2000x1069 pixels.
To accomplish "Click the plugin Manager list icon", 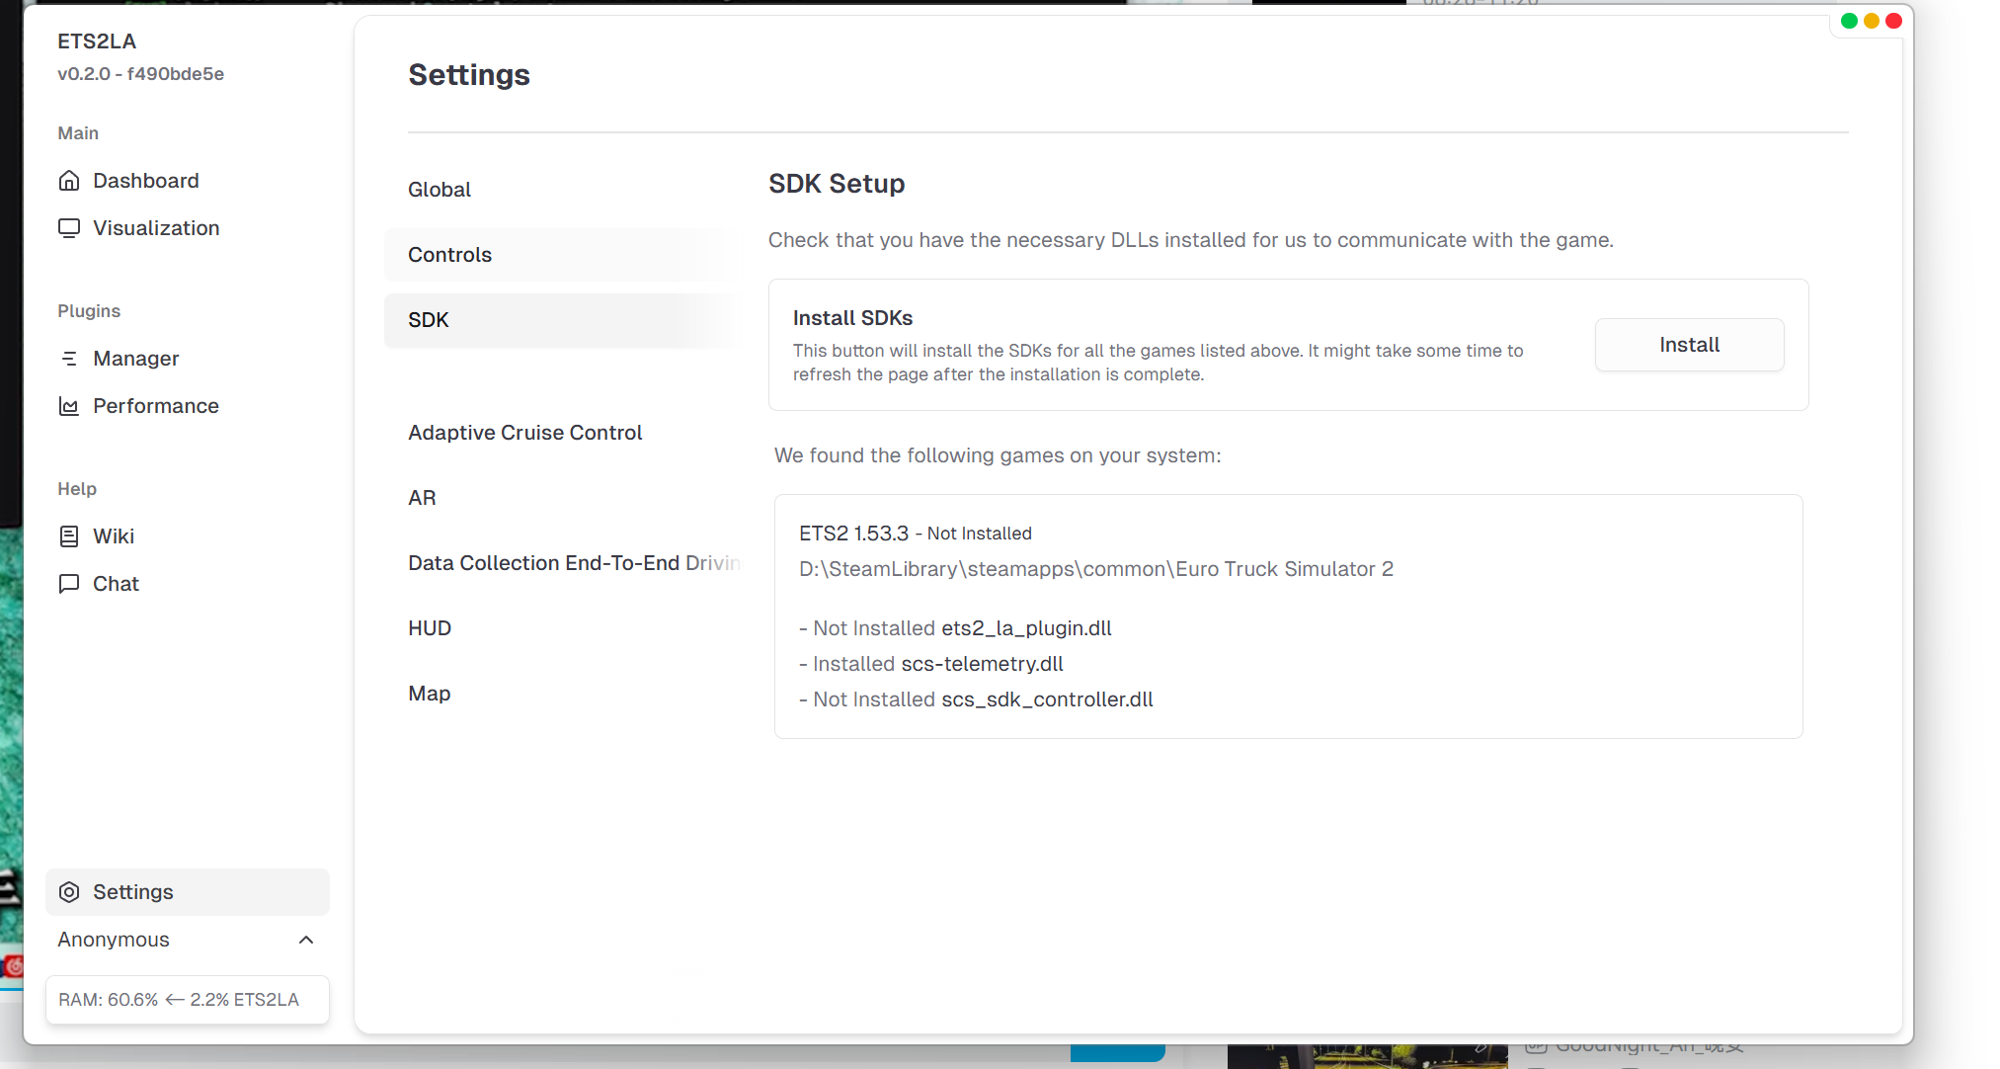I will (69, 359).
